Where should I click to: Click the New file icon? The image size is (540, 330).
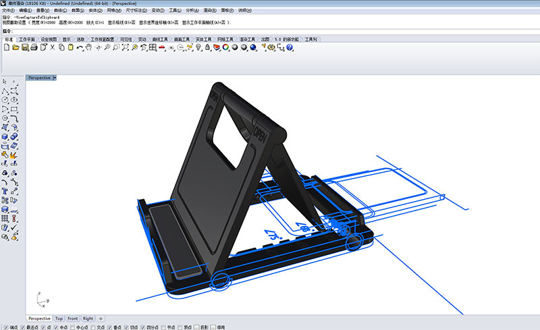pos(7,48)
